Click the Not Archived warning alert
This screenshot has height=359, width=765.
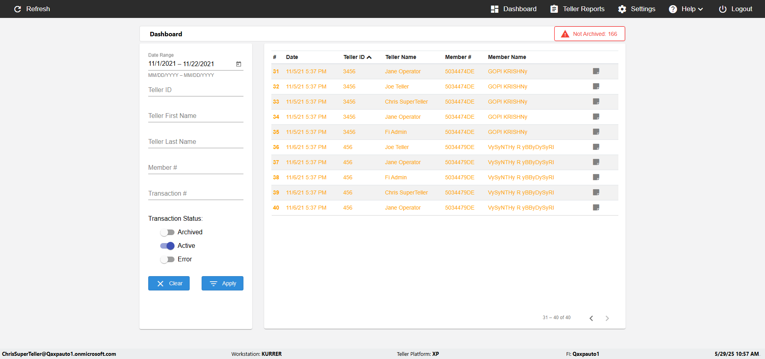click(x=589, y=34)
